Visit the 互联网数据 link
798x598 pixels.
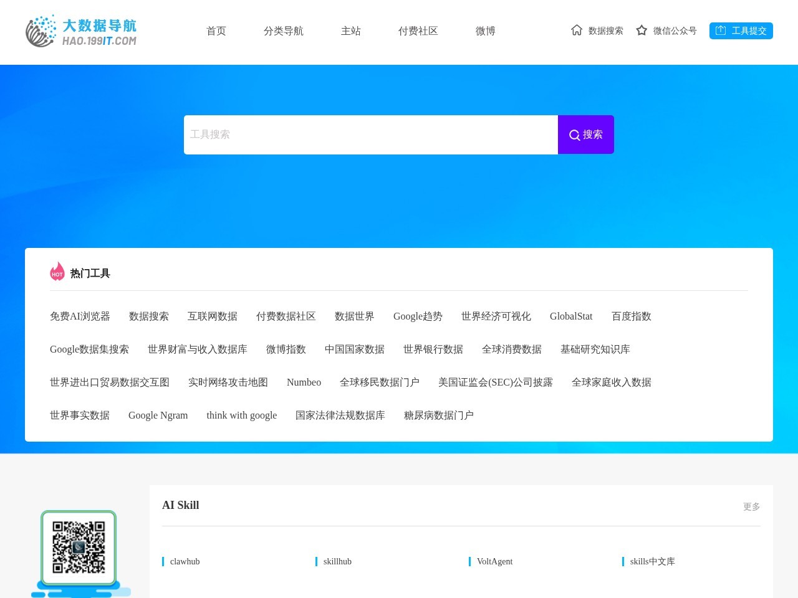213,316
